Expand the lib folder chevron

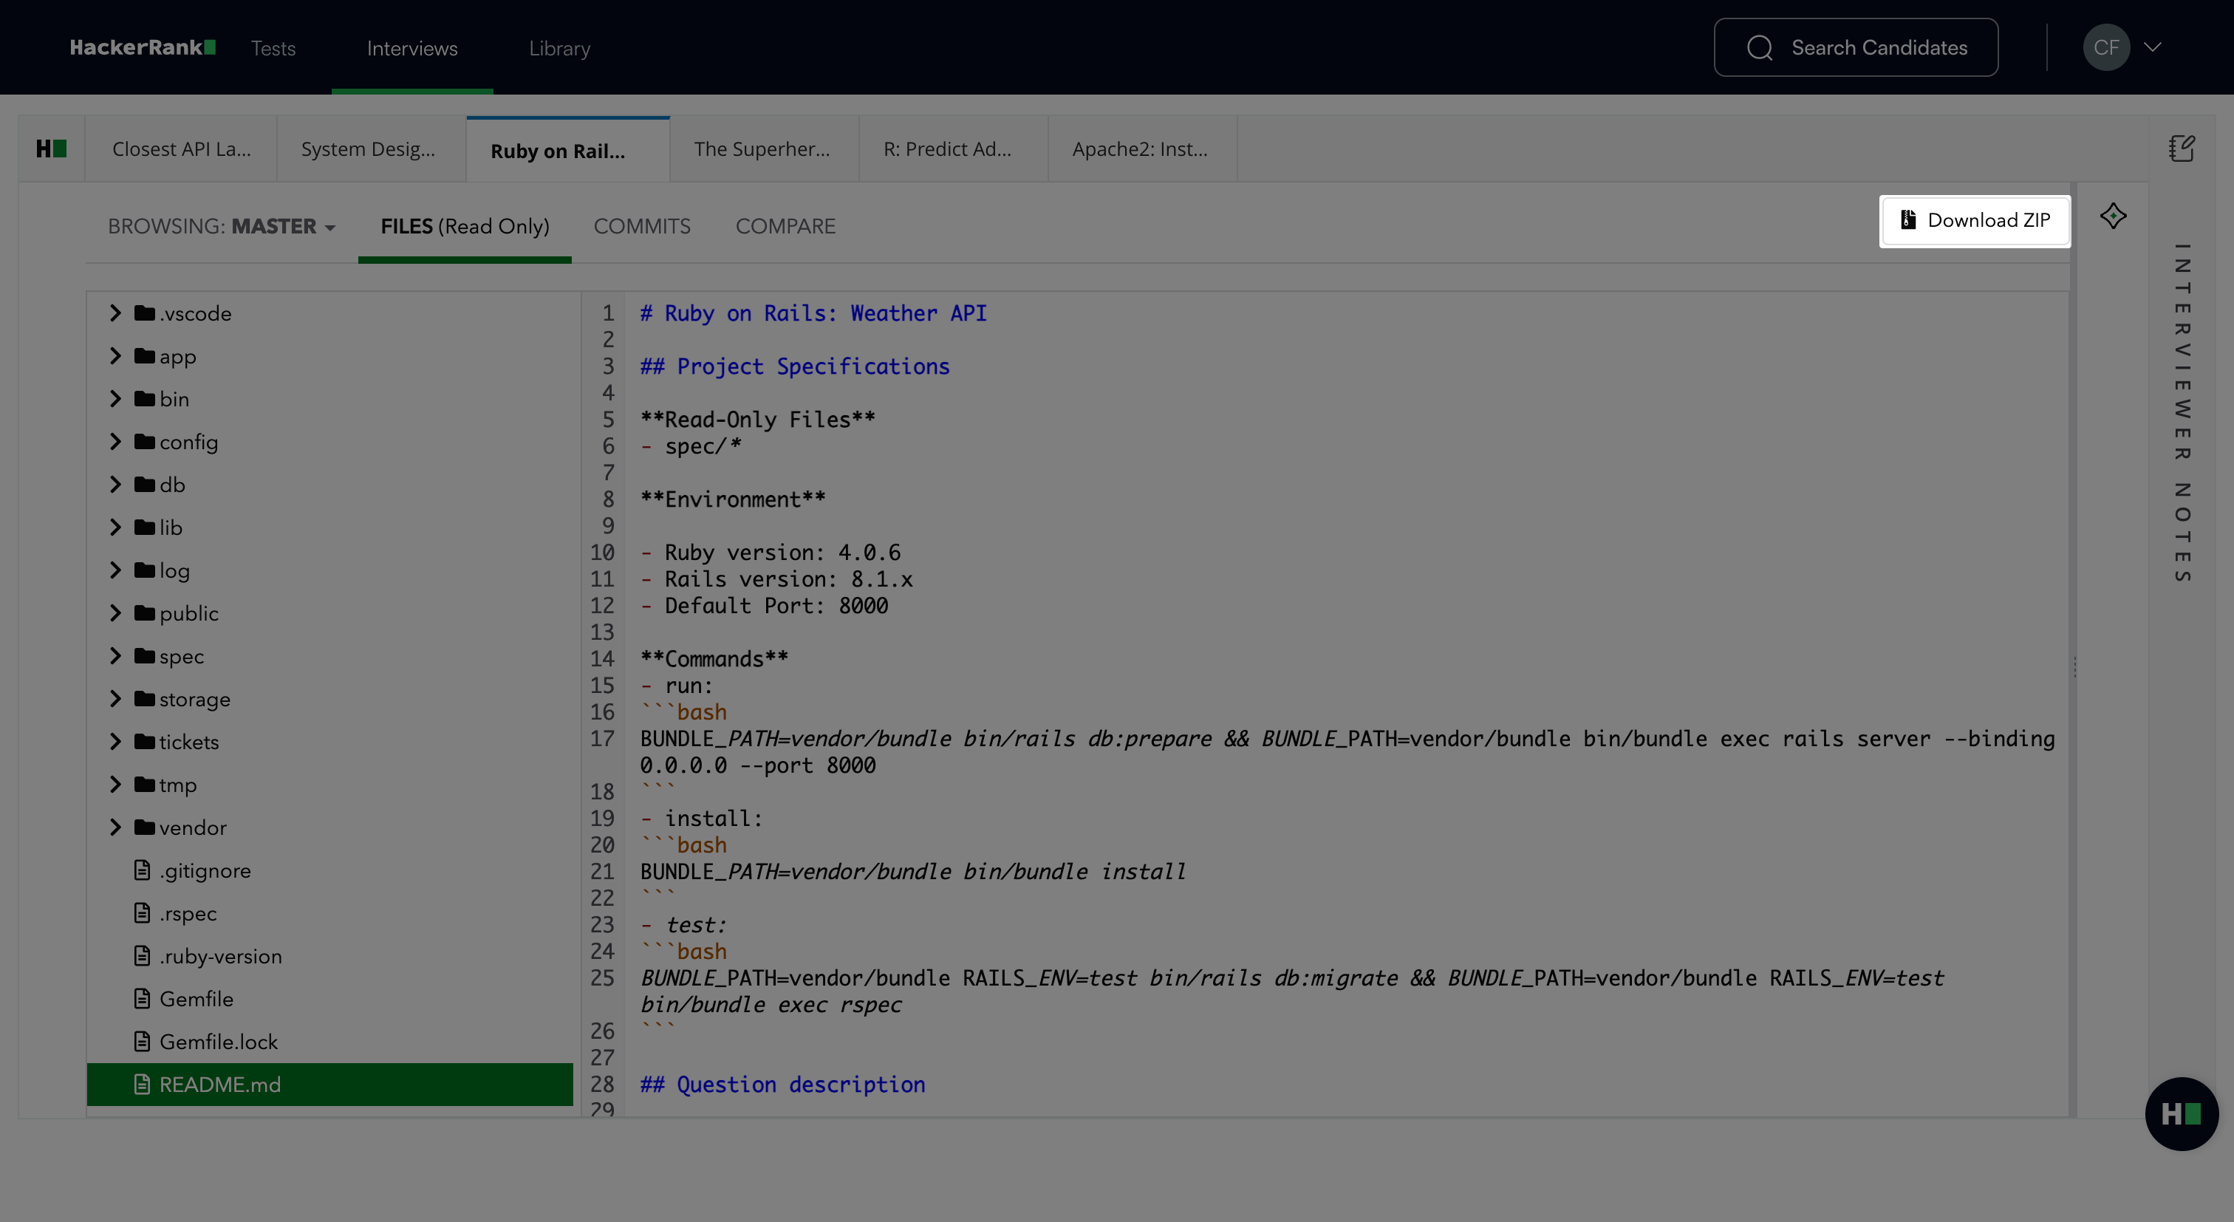(x=115, y=528)
